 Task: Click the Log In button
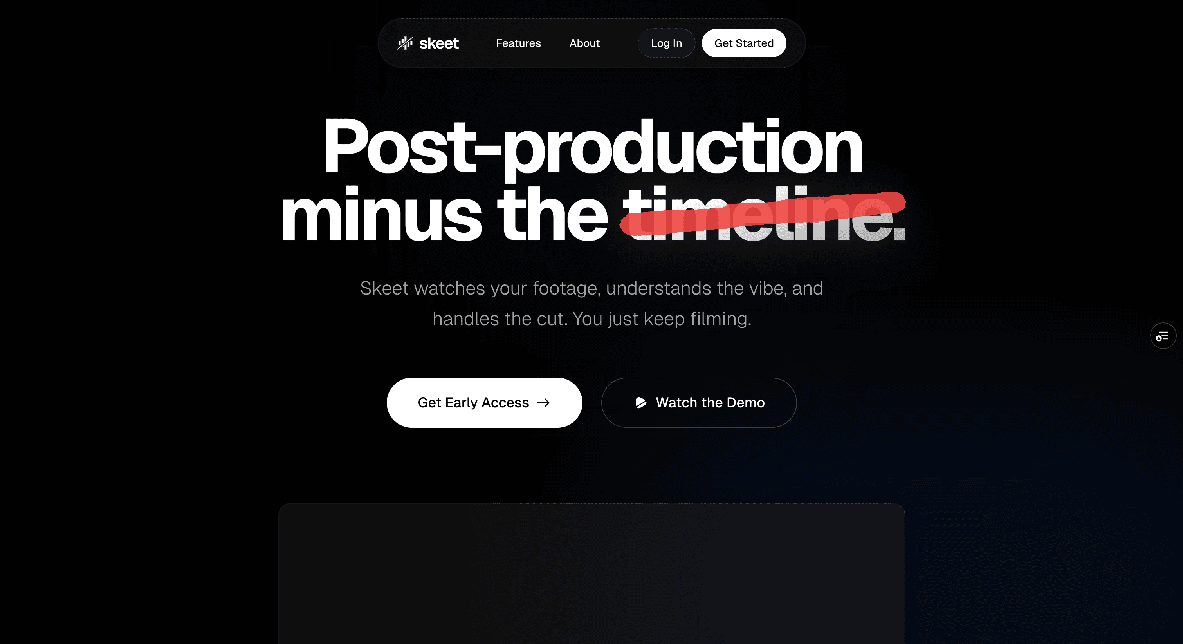pos(666,43)
